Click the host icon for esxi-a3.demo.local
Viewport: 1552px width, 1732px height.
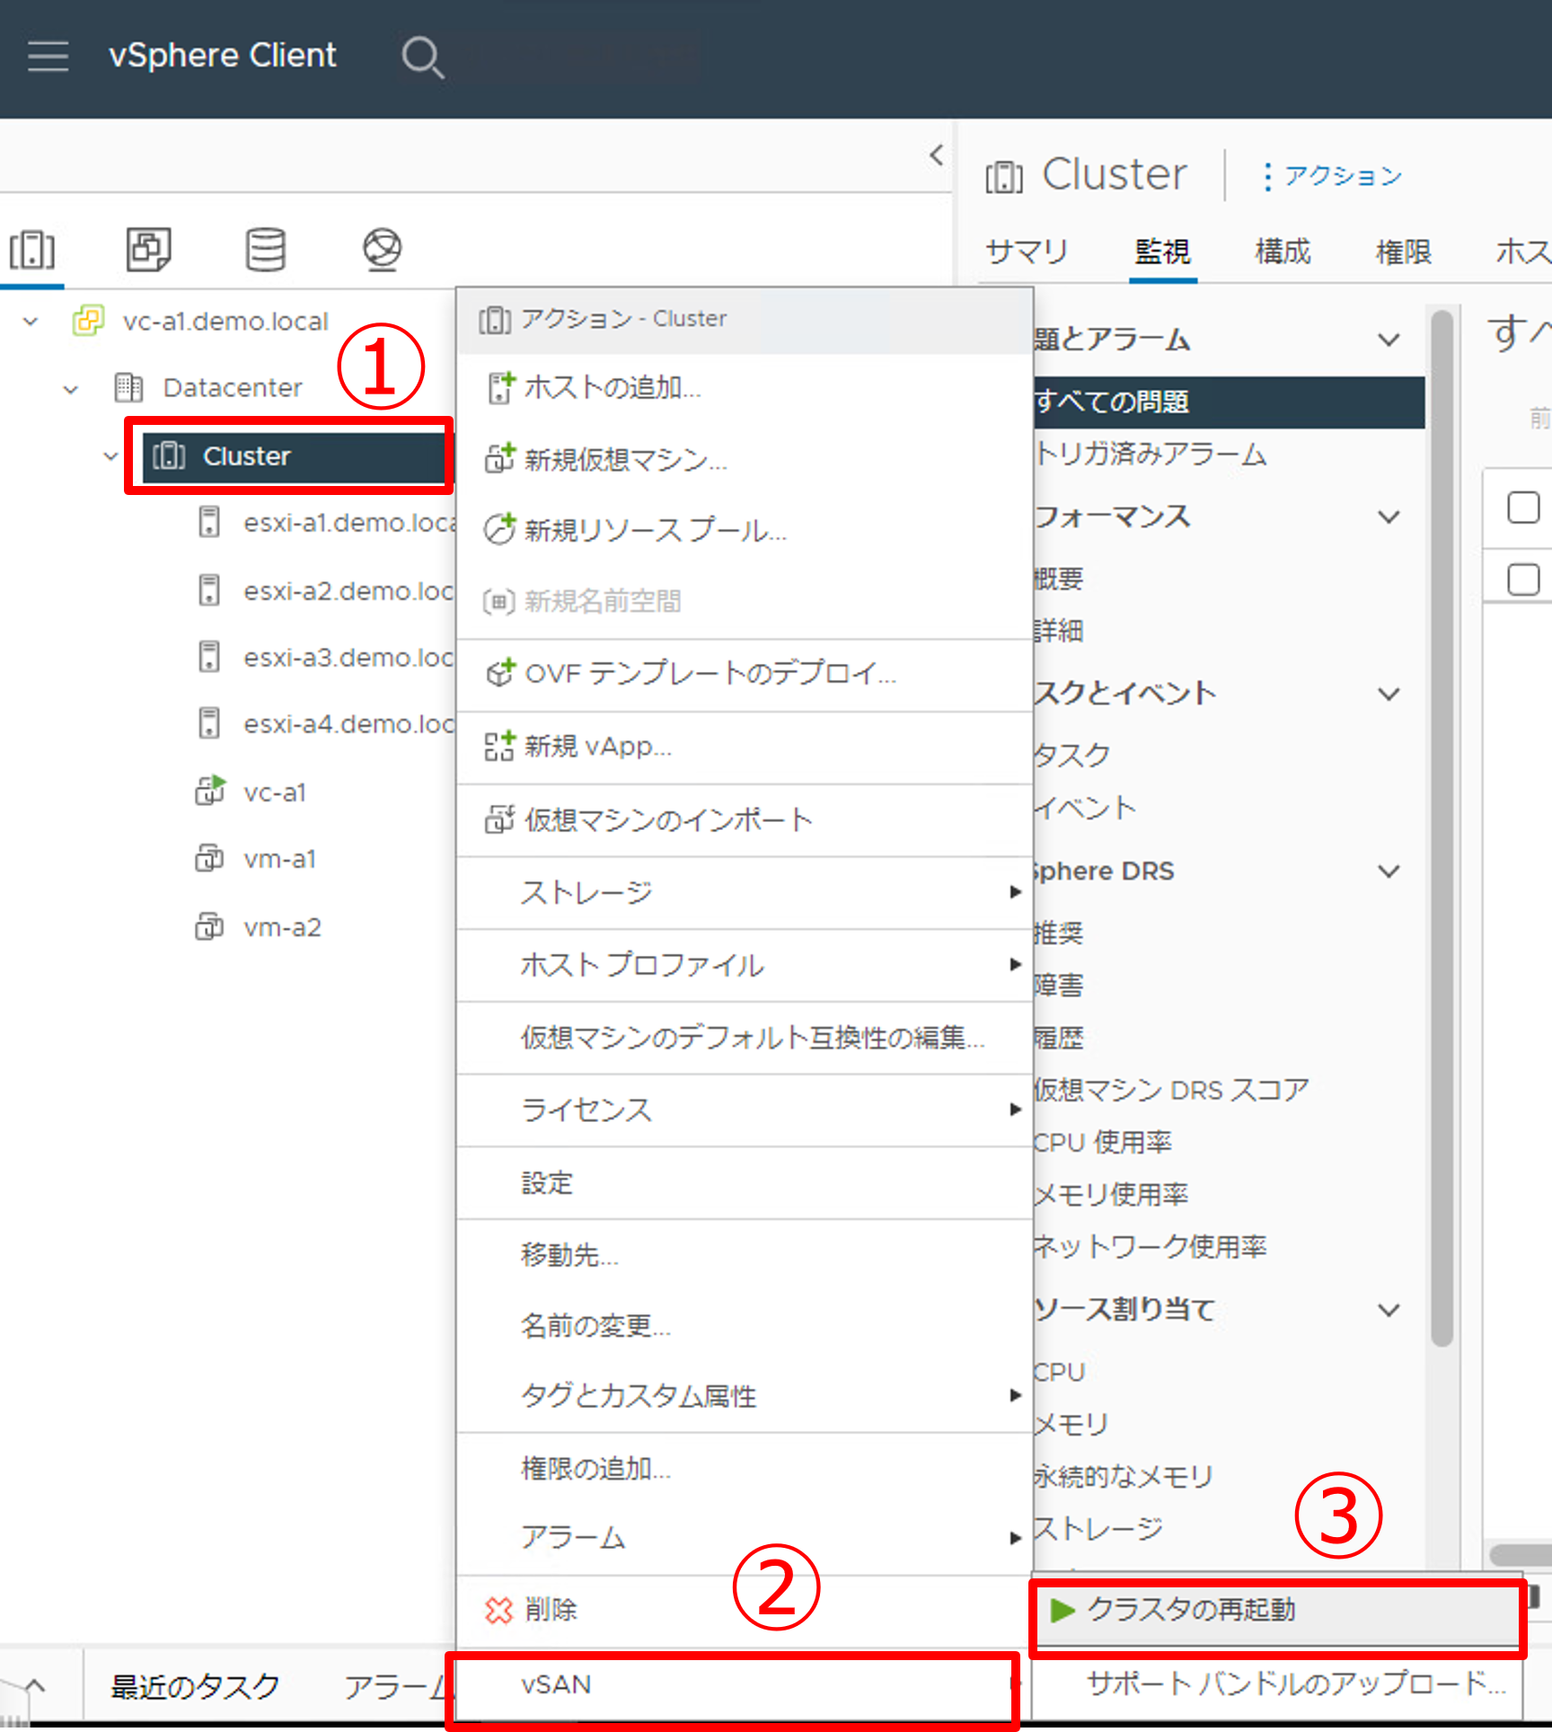pos(209,657)
